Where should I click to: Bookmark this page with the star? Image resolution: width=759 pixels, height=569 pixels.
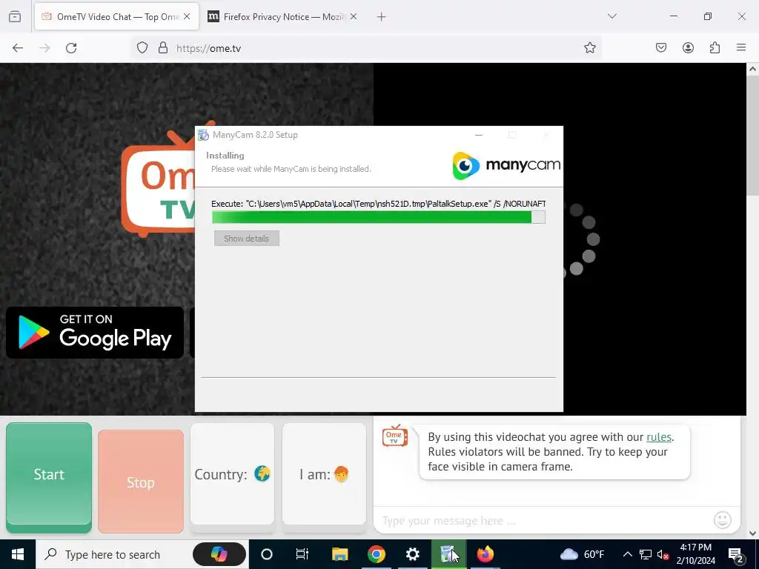[x=589, y=47]
